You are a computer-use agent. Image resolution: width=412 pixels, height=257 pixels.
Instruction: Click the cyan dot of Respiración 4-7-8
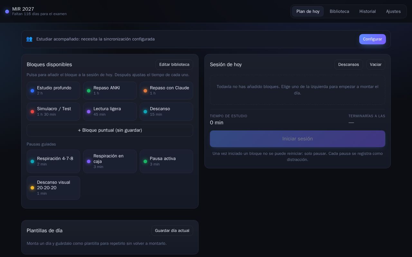click(x=32, y=161)
